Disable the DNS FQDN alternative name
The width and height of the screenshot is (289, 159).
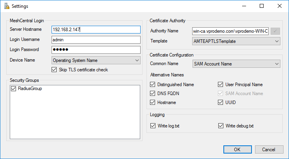[153, 94]
